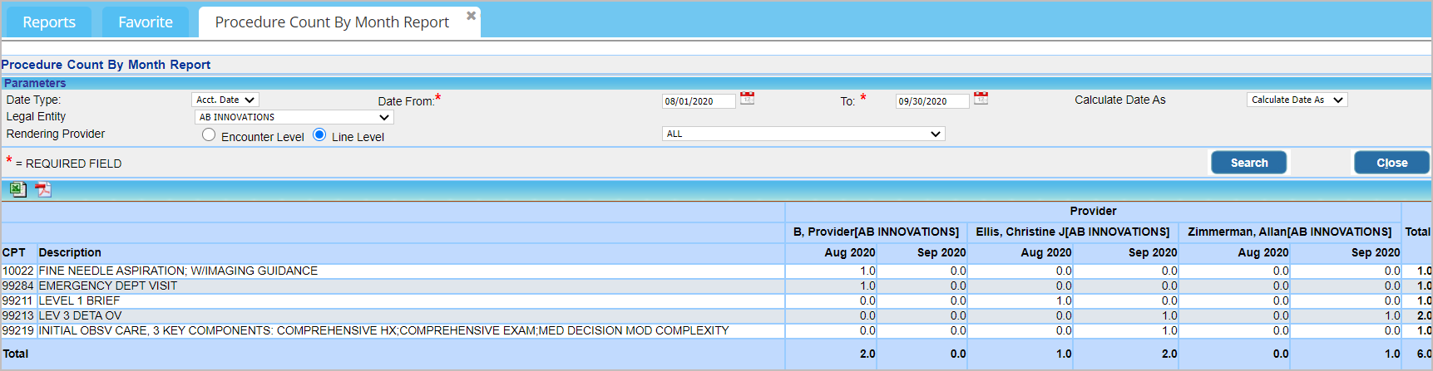
Task: Select the Encounter Level radio button
Action: pyautogui.click(x=209, y=135)
